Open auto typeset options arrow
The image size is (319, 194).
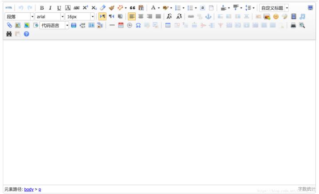[x=126, y=8]
